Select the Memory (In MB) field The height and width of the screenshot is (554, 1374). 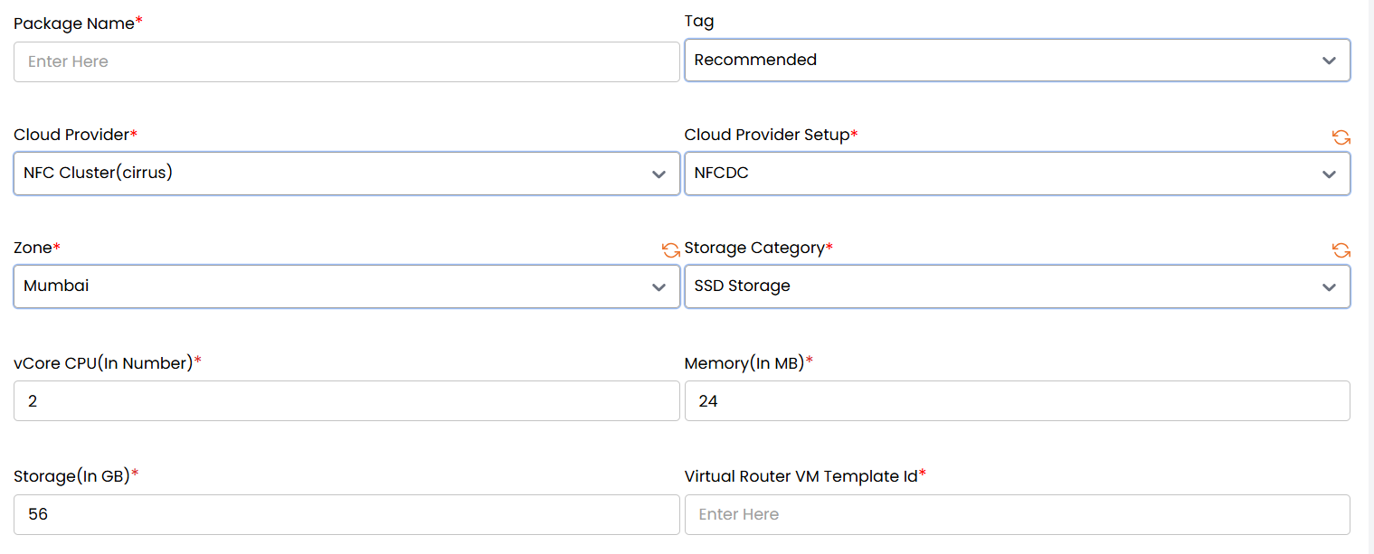(1017, 400)
